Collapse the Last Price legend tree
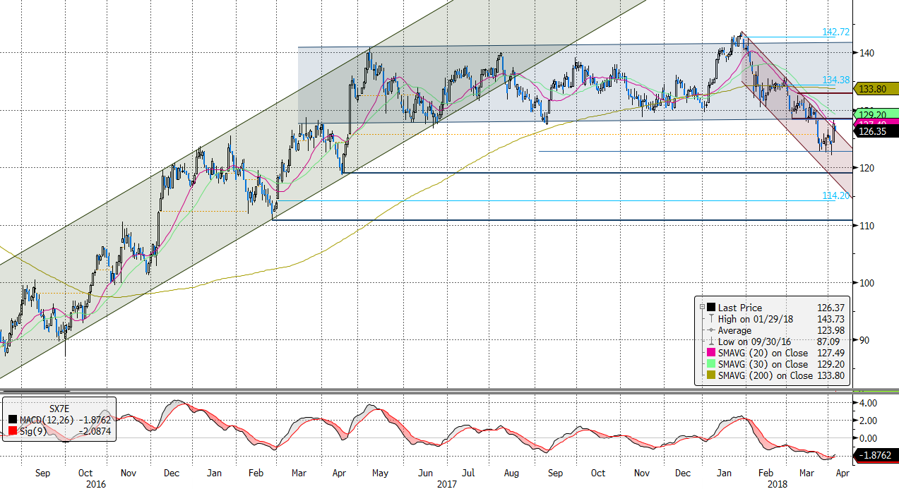899x489 pixels. coord(702,308)
